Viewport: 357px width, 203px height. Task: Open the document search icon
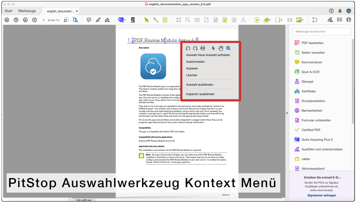75,20
